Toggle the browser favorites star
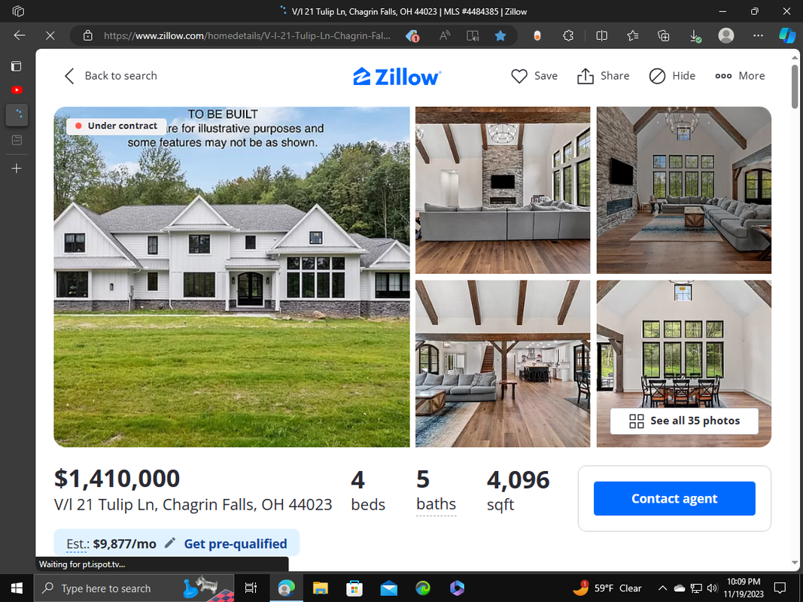The image size is (803, 602). click(x=500, y=36)
